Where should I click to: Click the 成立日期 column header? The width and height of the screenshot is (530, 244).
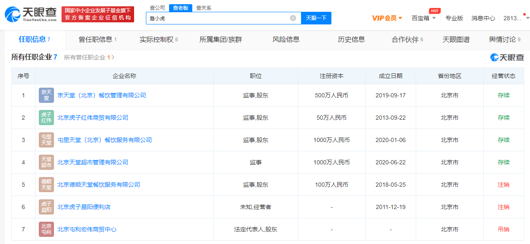coord(390,76)
